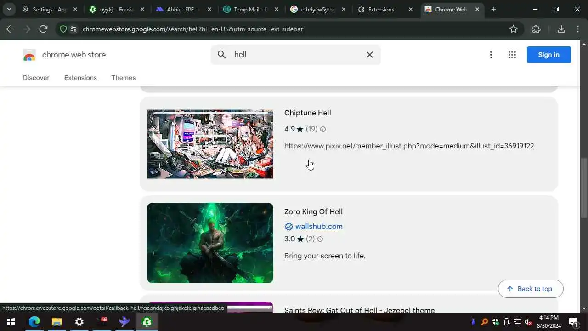Screen dimensions: 588x331
Task: Close the Extensions tab
Action: coord(411,9)
